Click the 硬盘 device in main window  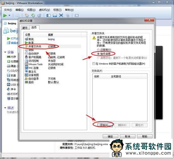(12, 66)
